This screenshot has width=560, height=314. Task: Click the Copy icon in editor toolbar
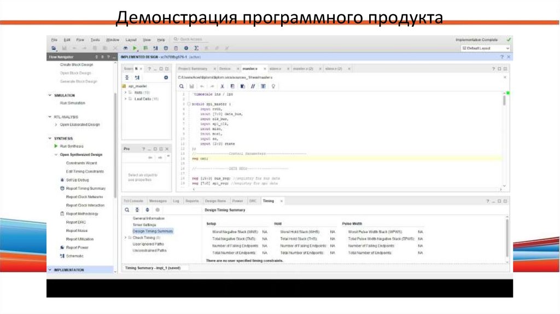pos(232,86)
